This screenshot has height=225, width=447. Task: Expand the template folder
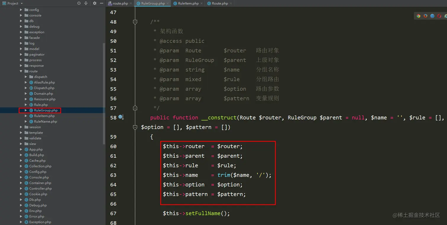[x=21, y=133]
